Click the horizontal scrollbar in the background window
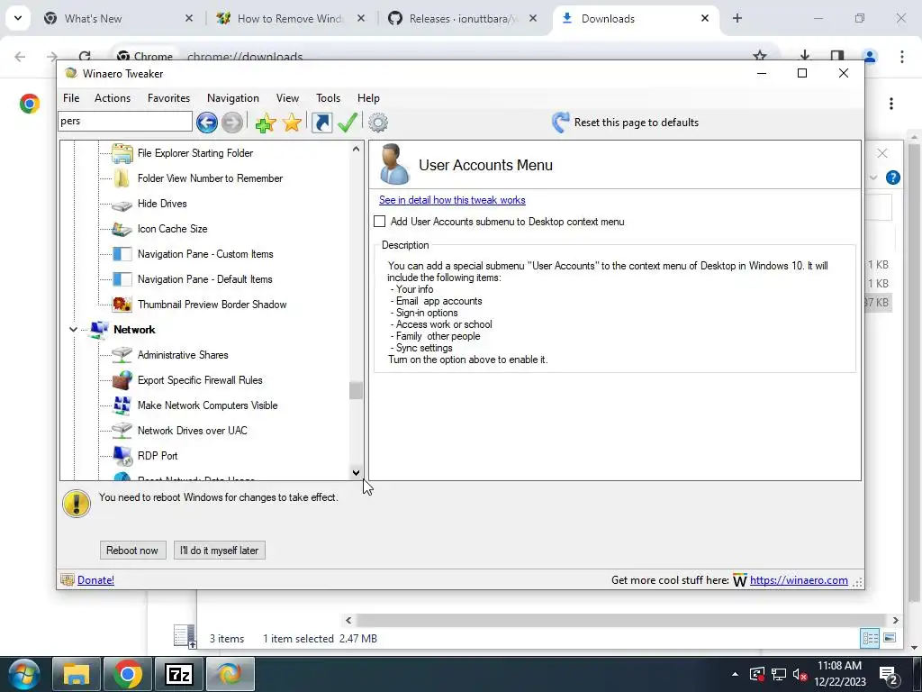 click(621, 620)
